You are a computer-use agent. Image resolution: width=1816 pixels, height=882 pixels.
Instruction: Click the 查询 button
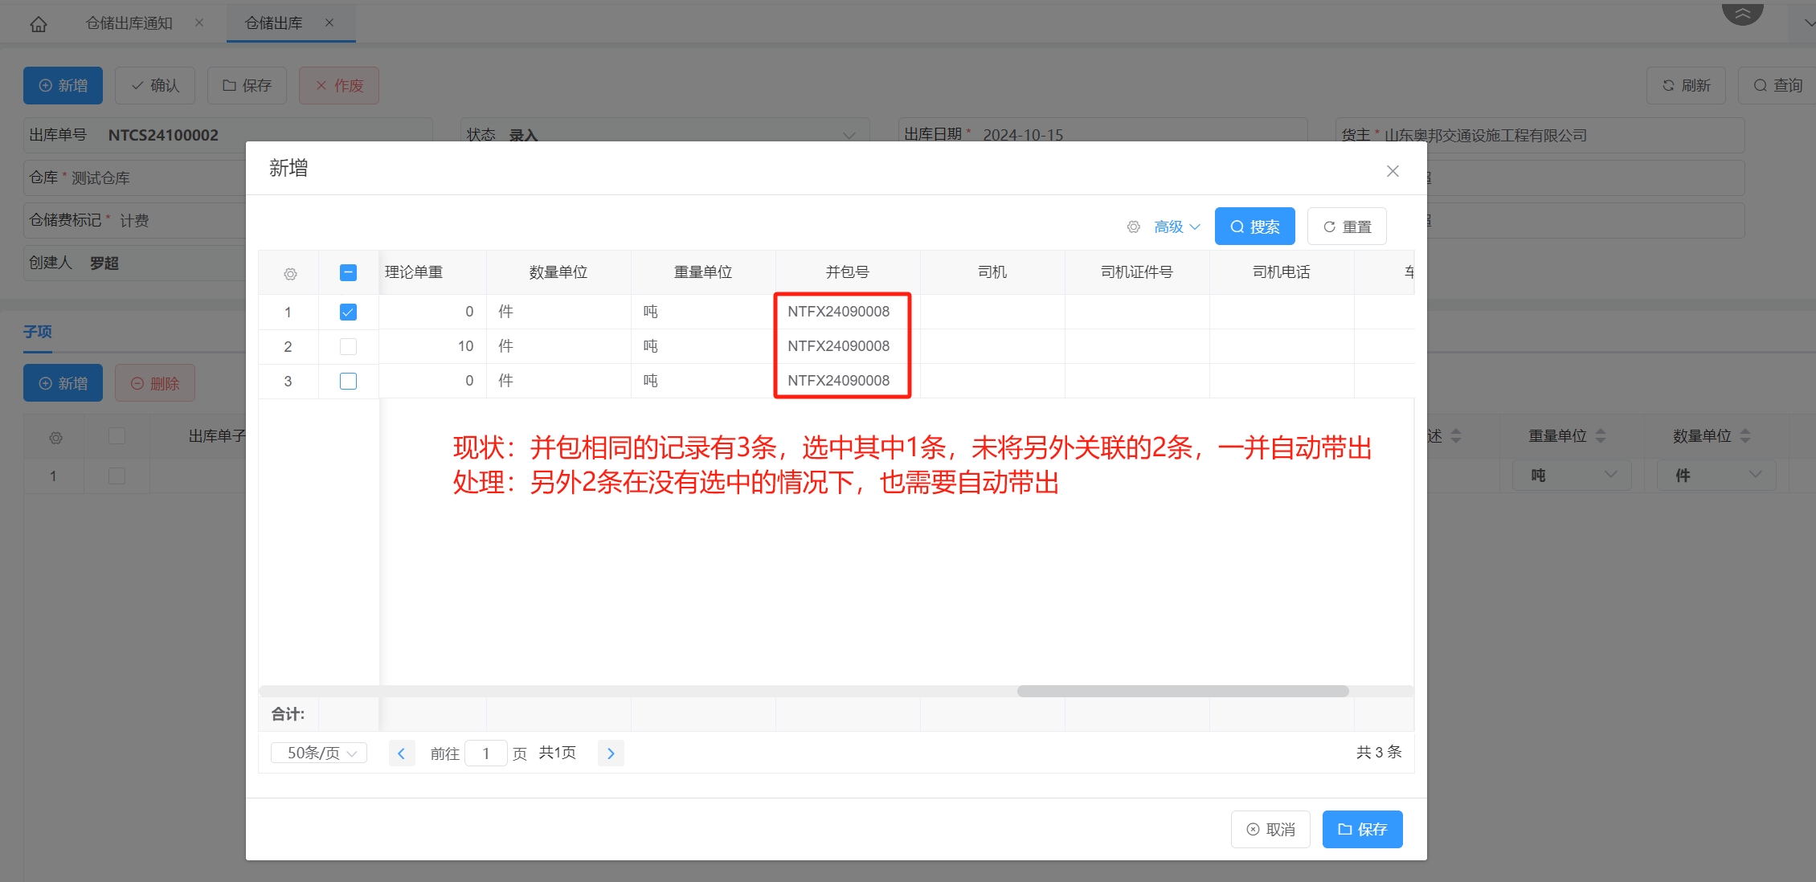point(1777,85)
